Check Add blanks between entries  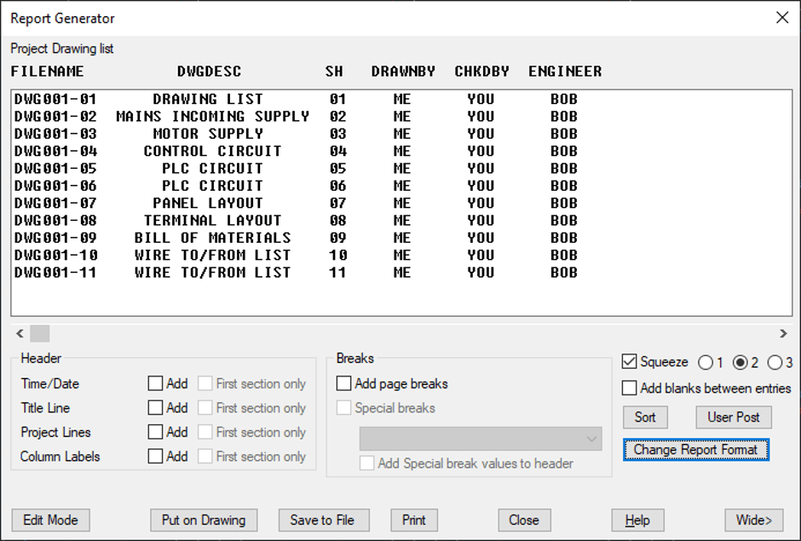(x=630, y=388)
